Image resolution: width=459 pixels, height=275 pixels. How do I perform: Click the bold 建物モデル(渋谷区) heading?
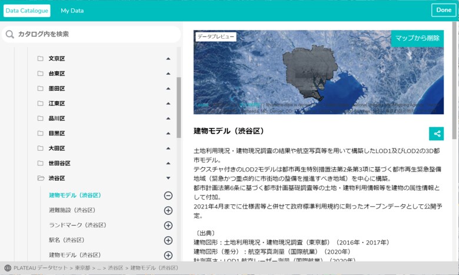(229, 131)
